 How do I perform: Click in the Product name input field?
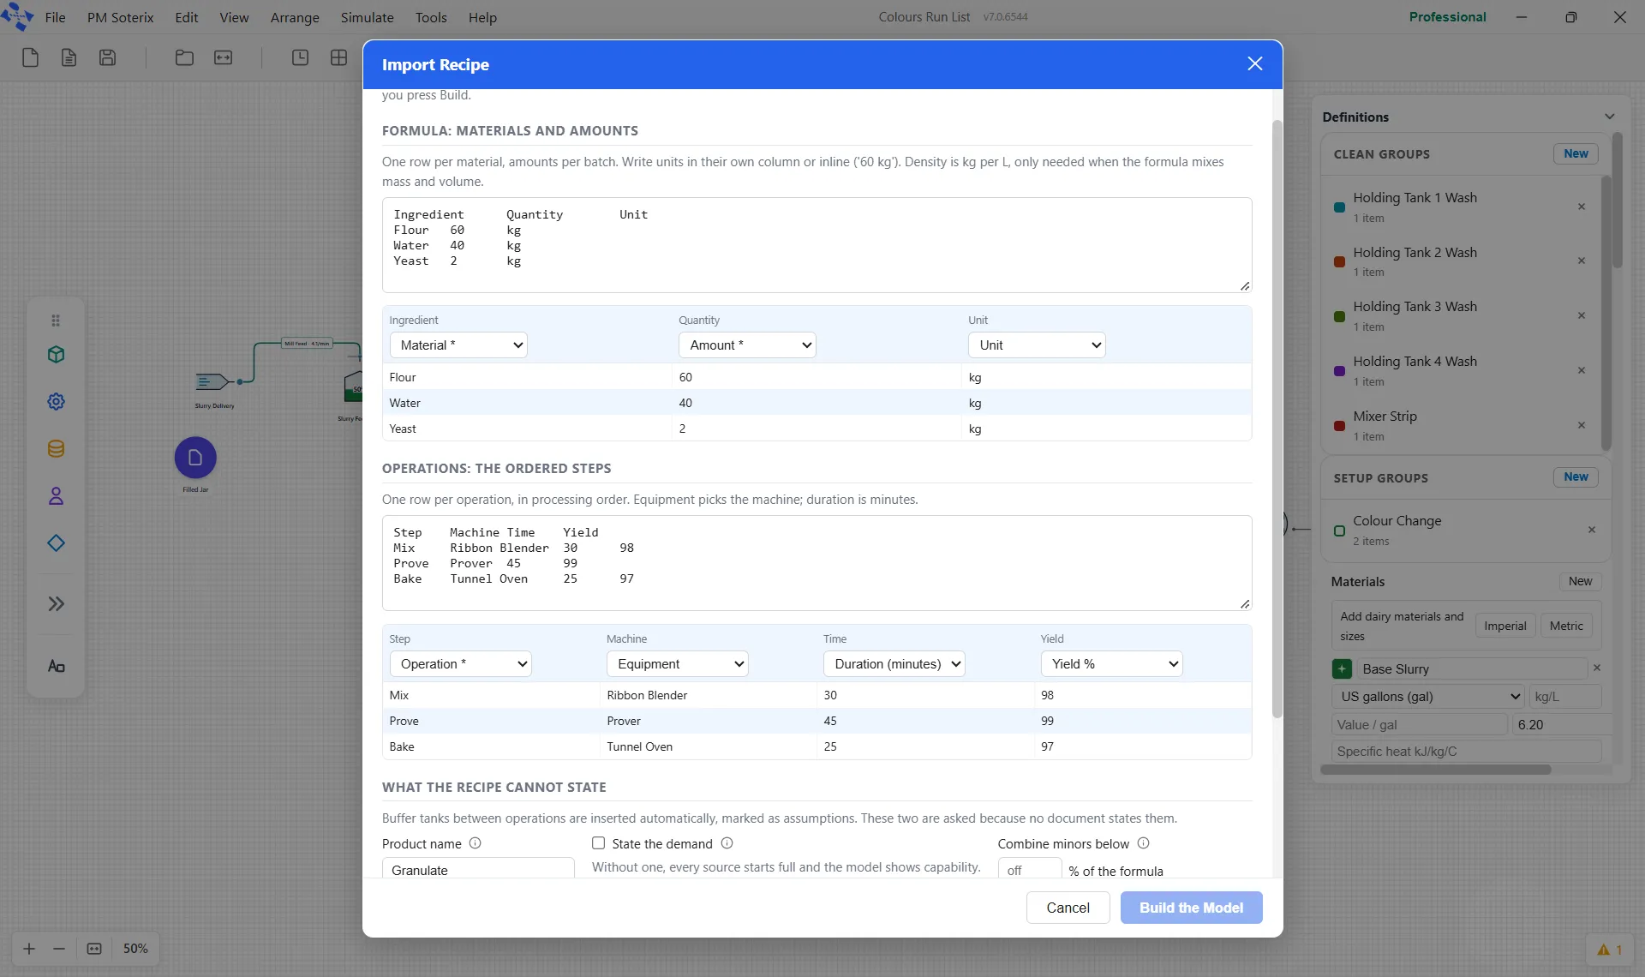(x=478, y=868)
